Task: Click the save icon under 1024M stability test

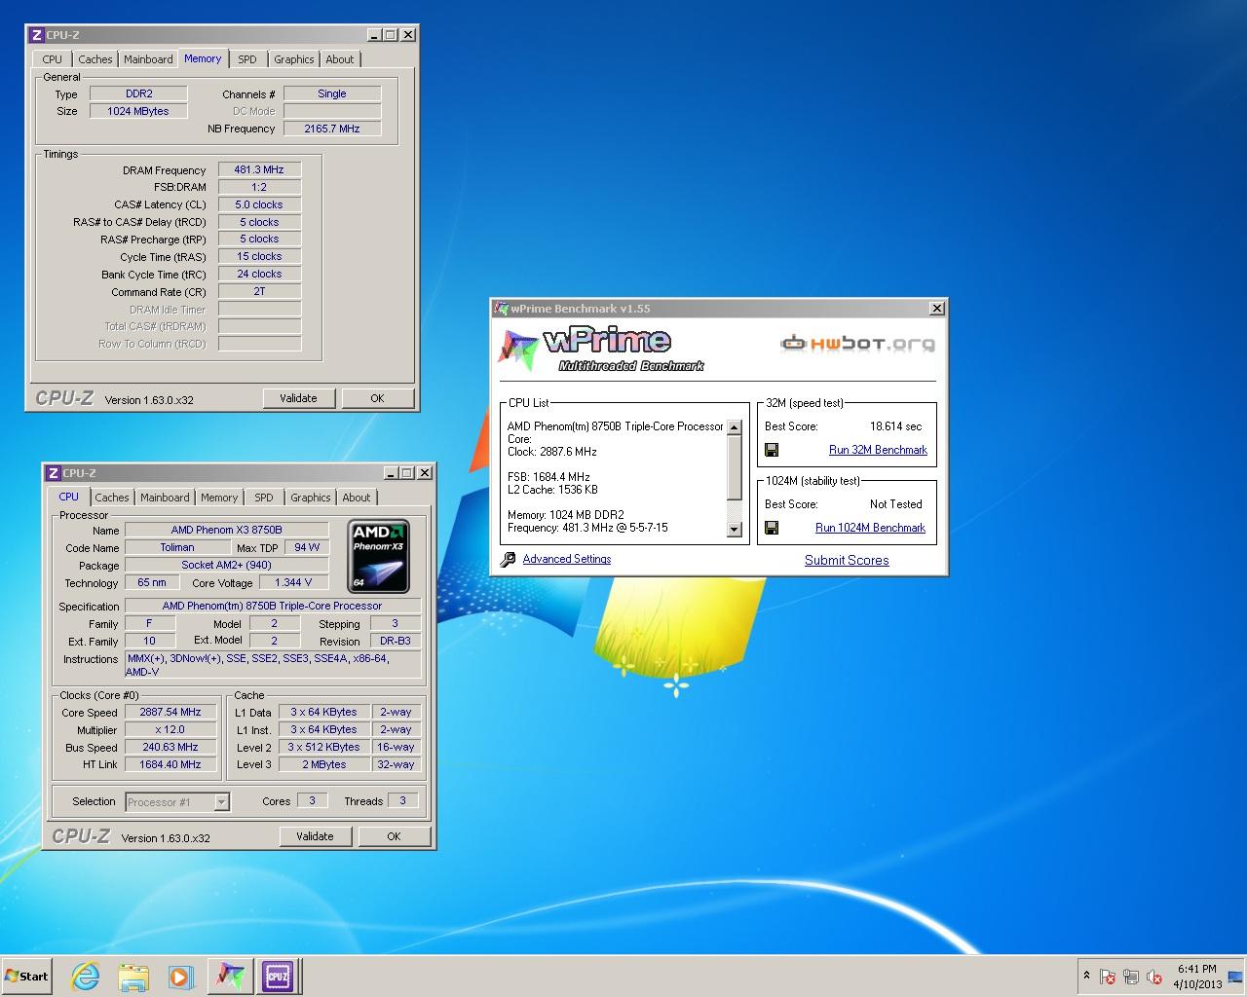Action: tap(772, 528)
